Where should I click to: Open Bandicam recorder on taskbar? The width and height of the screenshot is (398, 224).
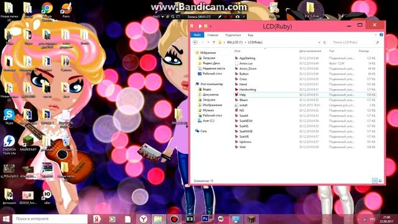coord(174,219)
